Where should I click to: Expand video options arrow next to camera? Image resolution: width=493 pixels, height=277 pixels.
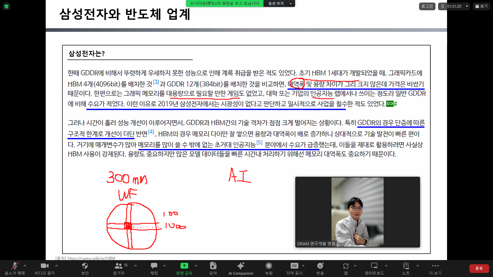pyautogui.click(x=56, y=266)
